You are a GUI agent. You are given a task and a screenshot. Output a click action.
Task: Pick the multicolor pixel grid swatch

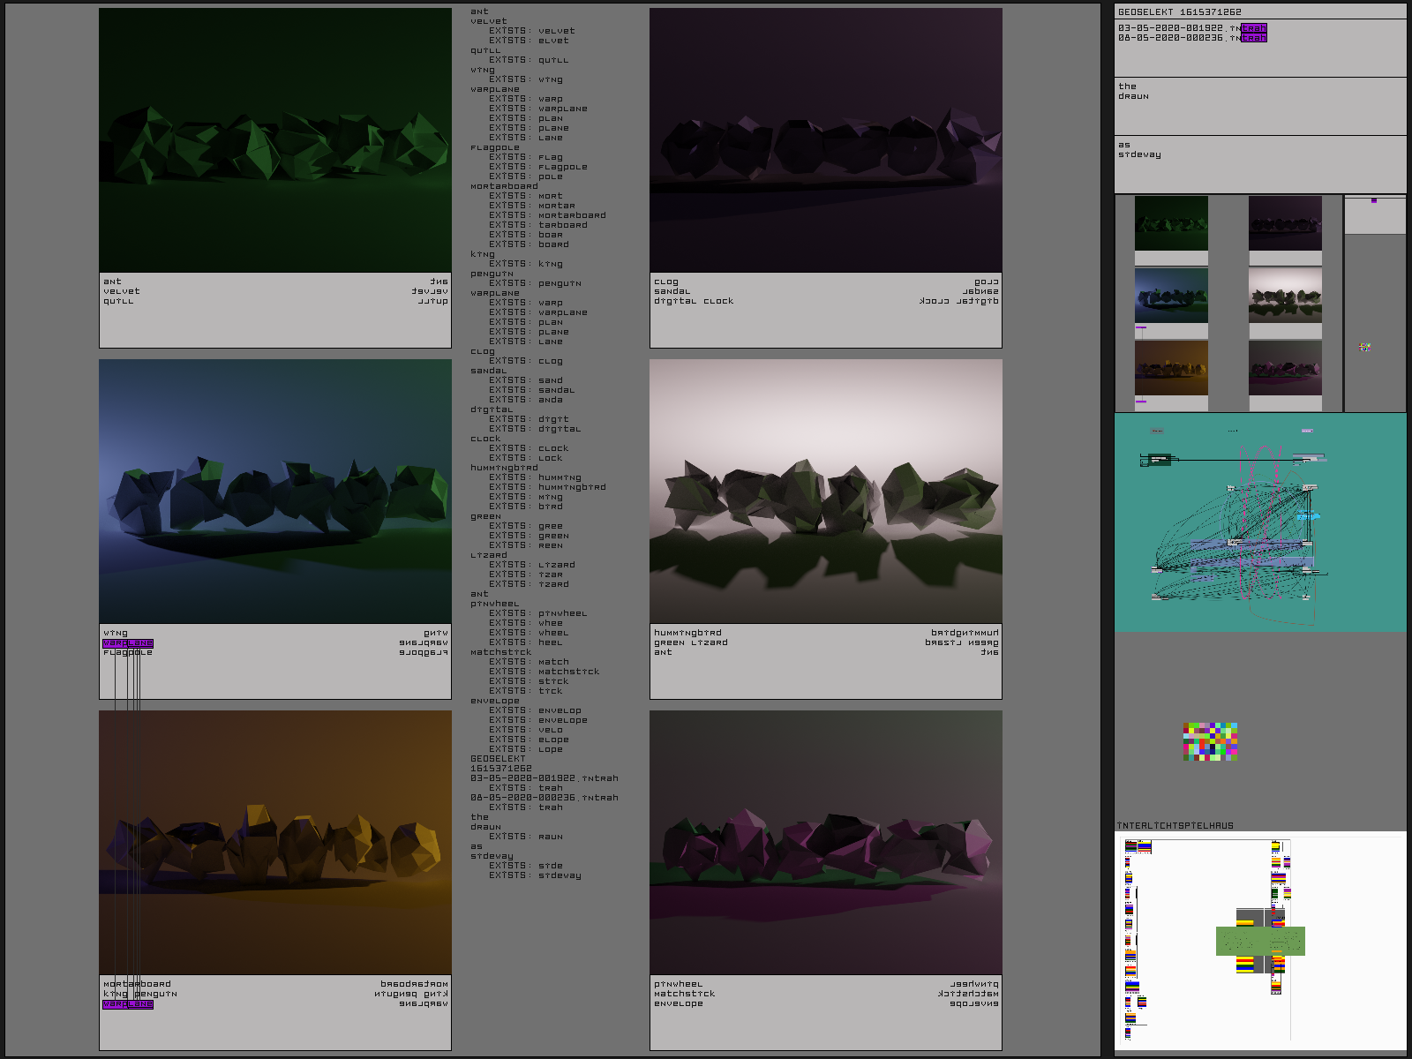pyautogui.click(x=1210, y=741)
